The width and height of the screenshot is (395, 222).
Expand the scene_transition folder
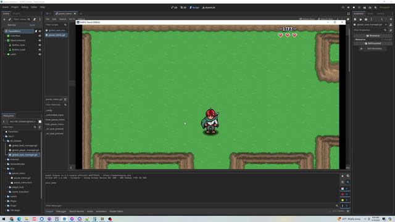(x=7, y=192)
